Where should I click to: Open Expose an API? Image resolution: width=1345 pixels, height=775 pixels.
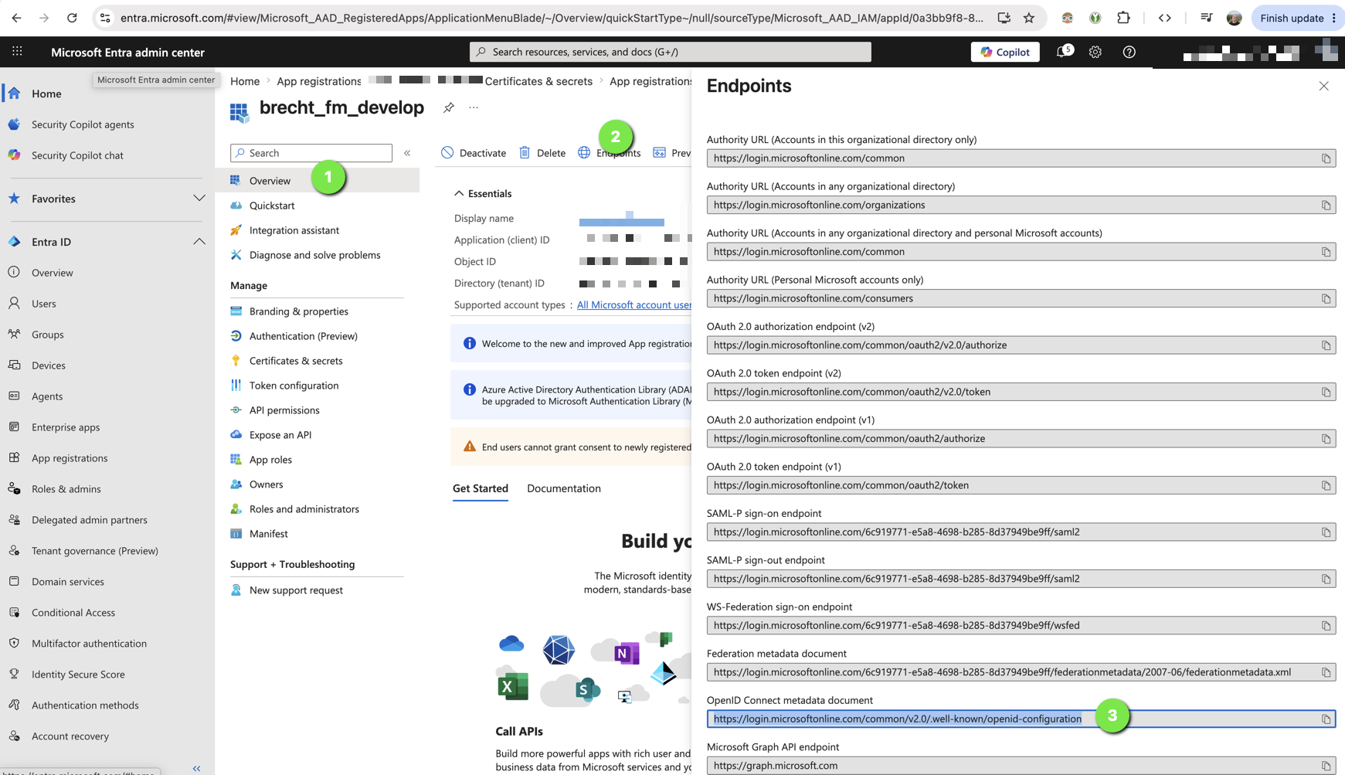pyautogui.click(x=280, y=435)
